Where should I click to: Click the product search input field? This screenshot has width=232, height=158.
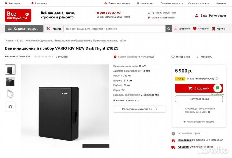pyautogui.click(x=114, y=29)
